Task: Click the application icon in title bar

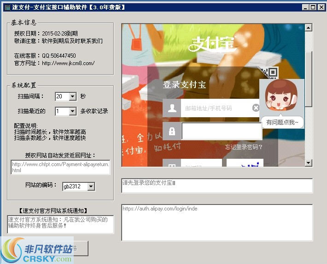Action: click(7, 8)
